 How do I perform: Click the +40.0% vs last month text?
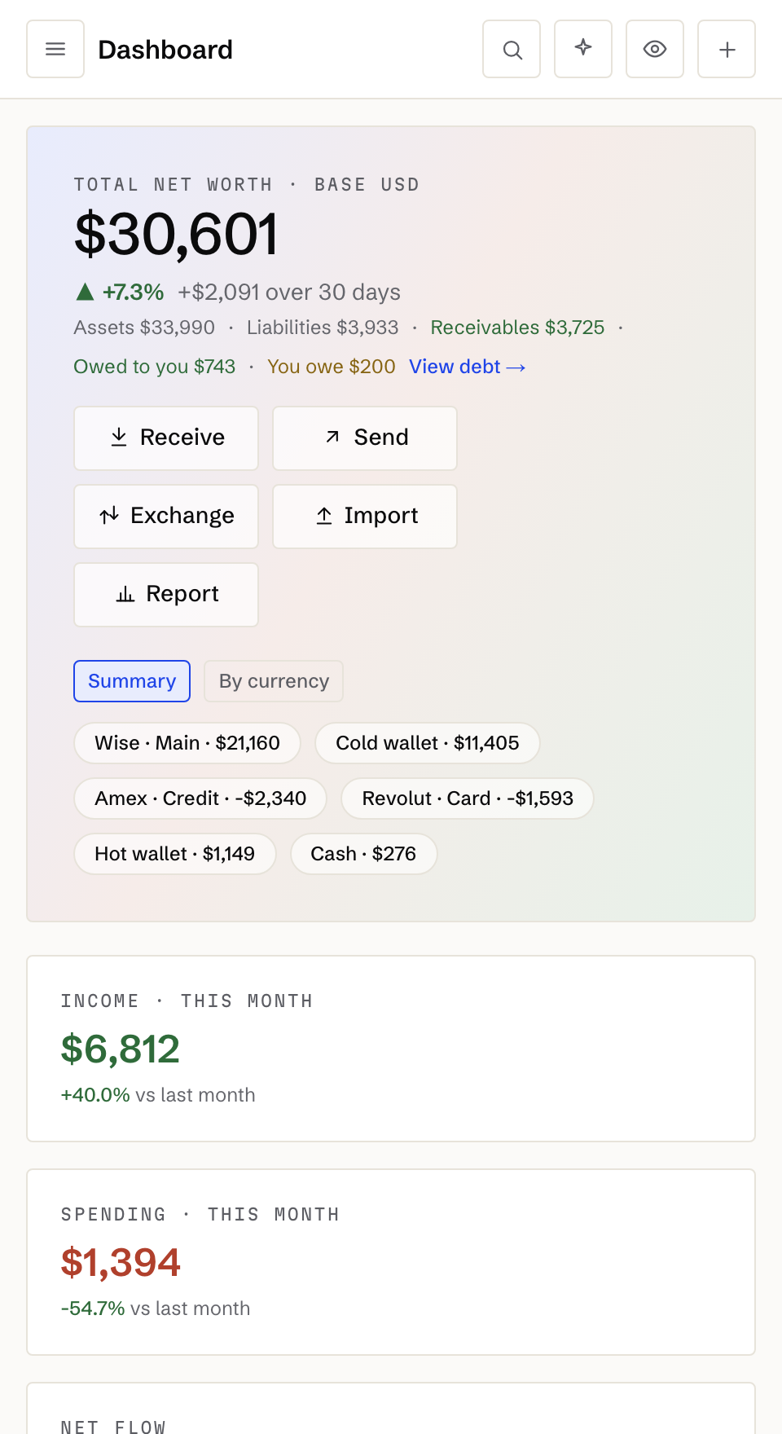click(158, 1095)
